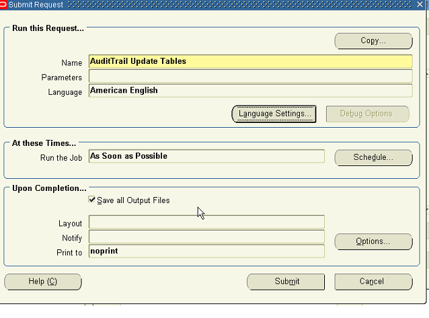Click the Run this Request... group heading

[48, 28]
